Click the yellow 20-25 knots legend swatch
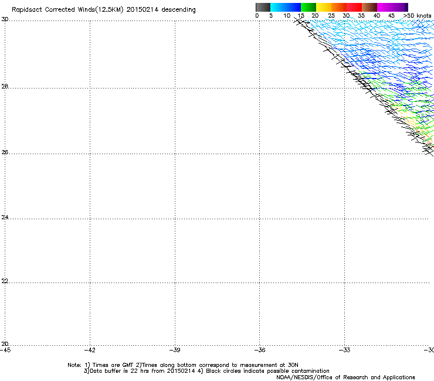The width and height of the screenshot is (434, 381). (324, 7)
